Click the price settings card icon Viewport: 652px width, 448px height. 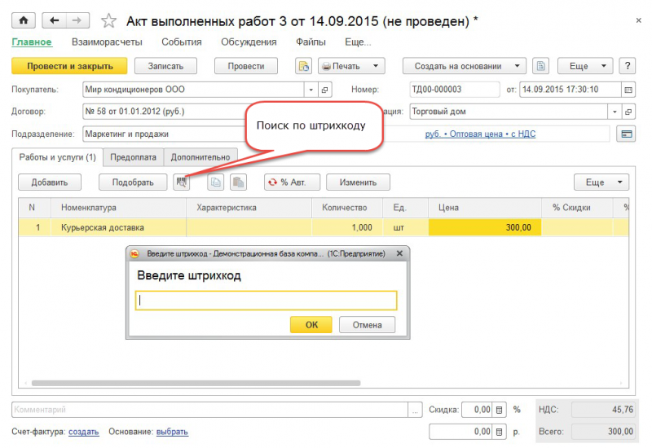[x=627, y=134]
